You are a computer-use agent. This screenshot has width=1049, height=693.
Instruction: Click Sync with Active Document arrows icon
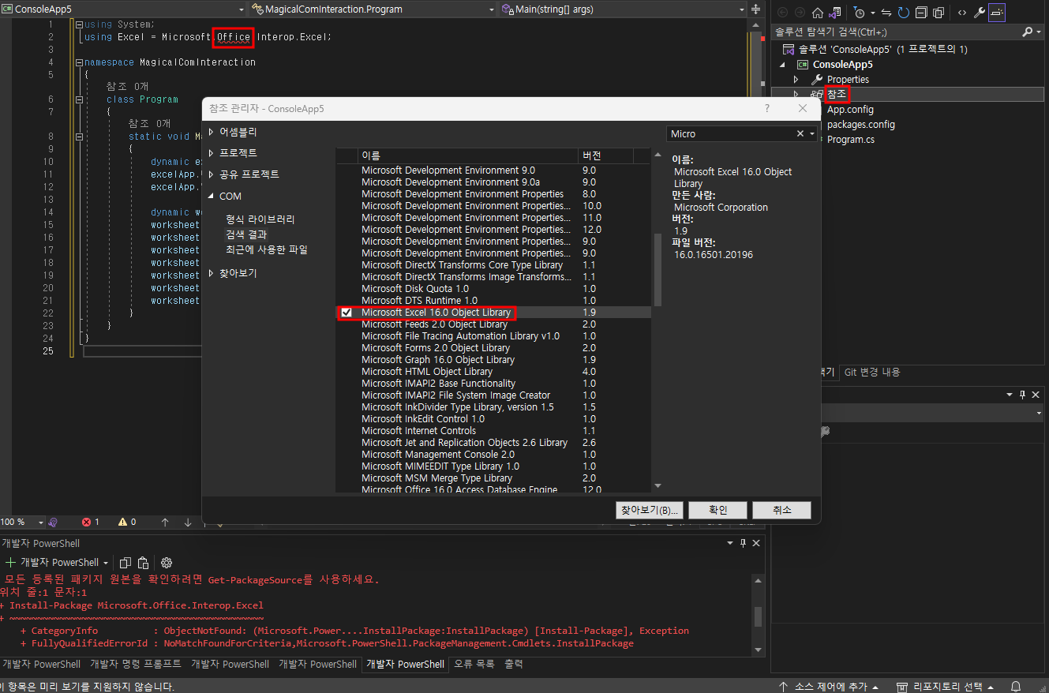click(x=886, y=13)
